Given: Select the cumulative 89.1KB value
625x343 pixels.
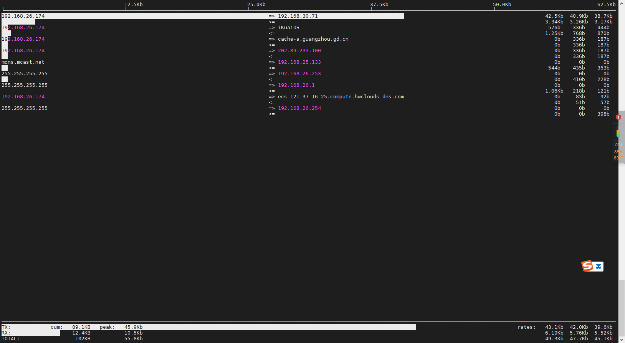Looking at the screenshot, I should [81, 327].
